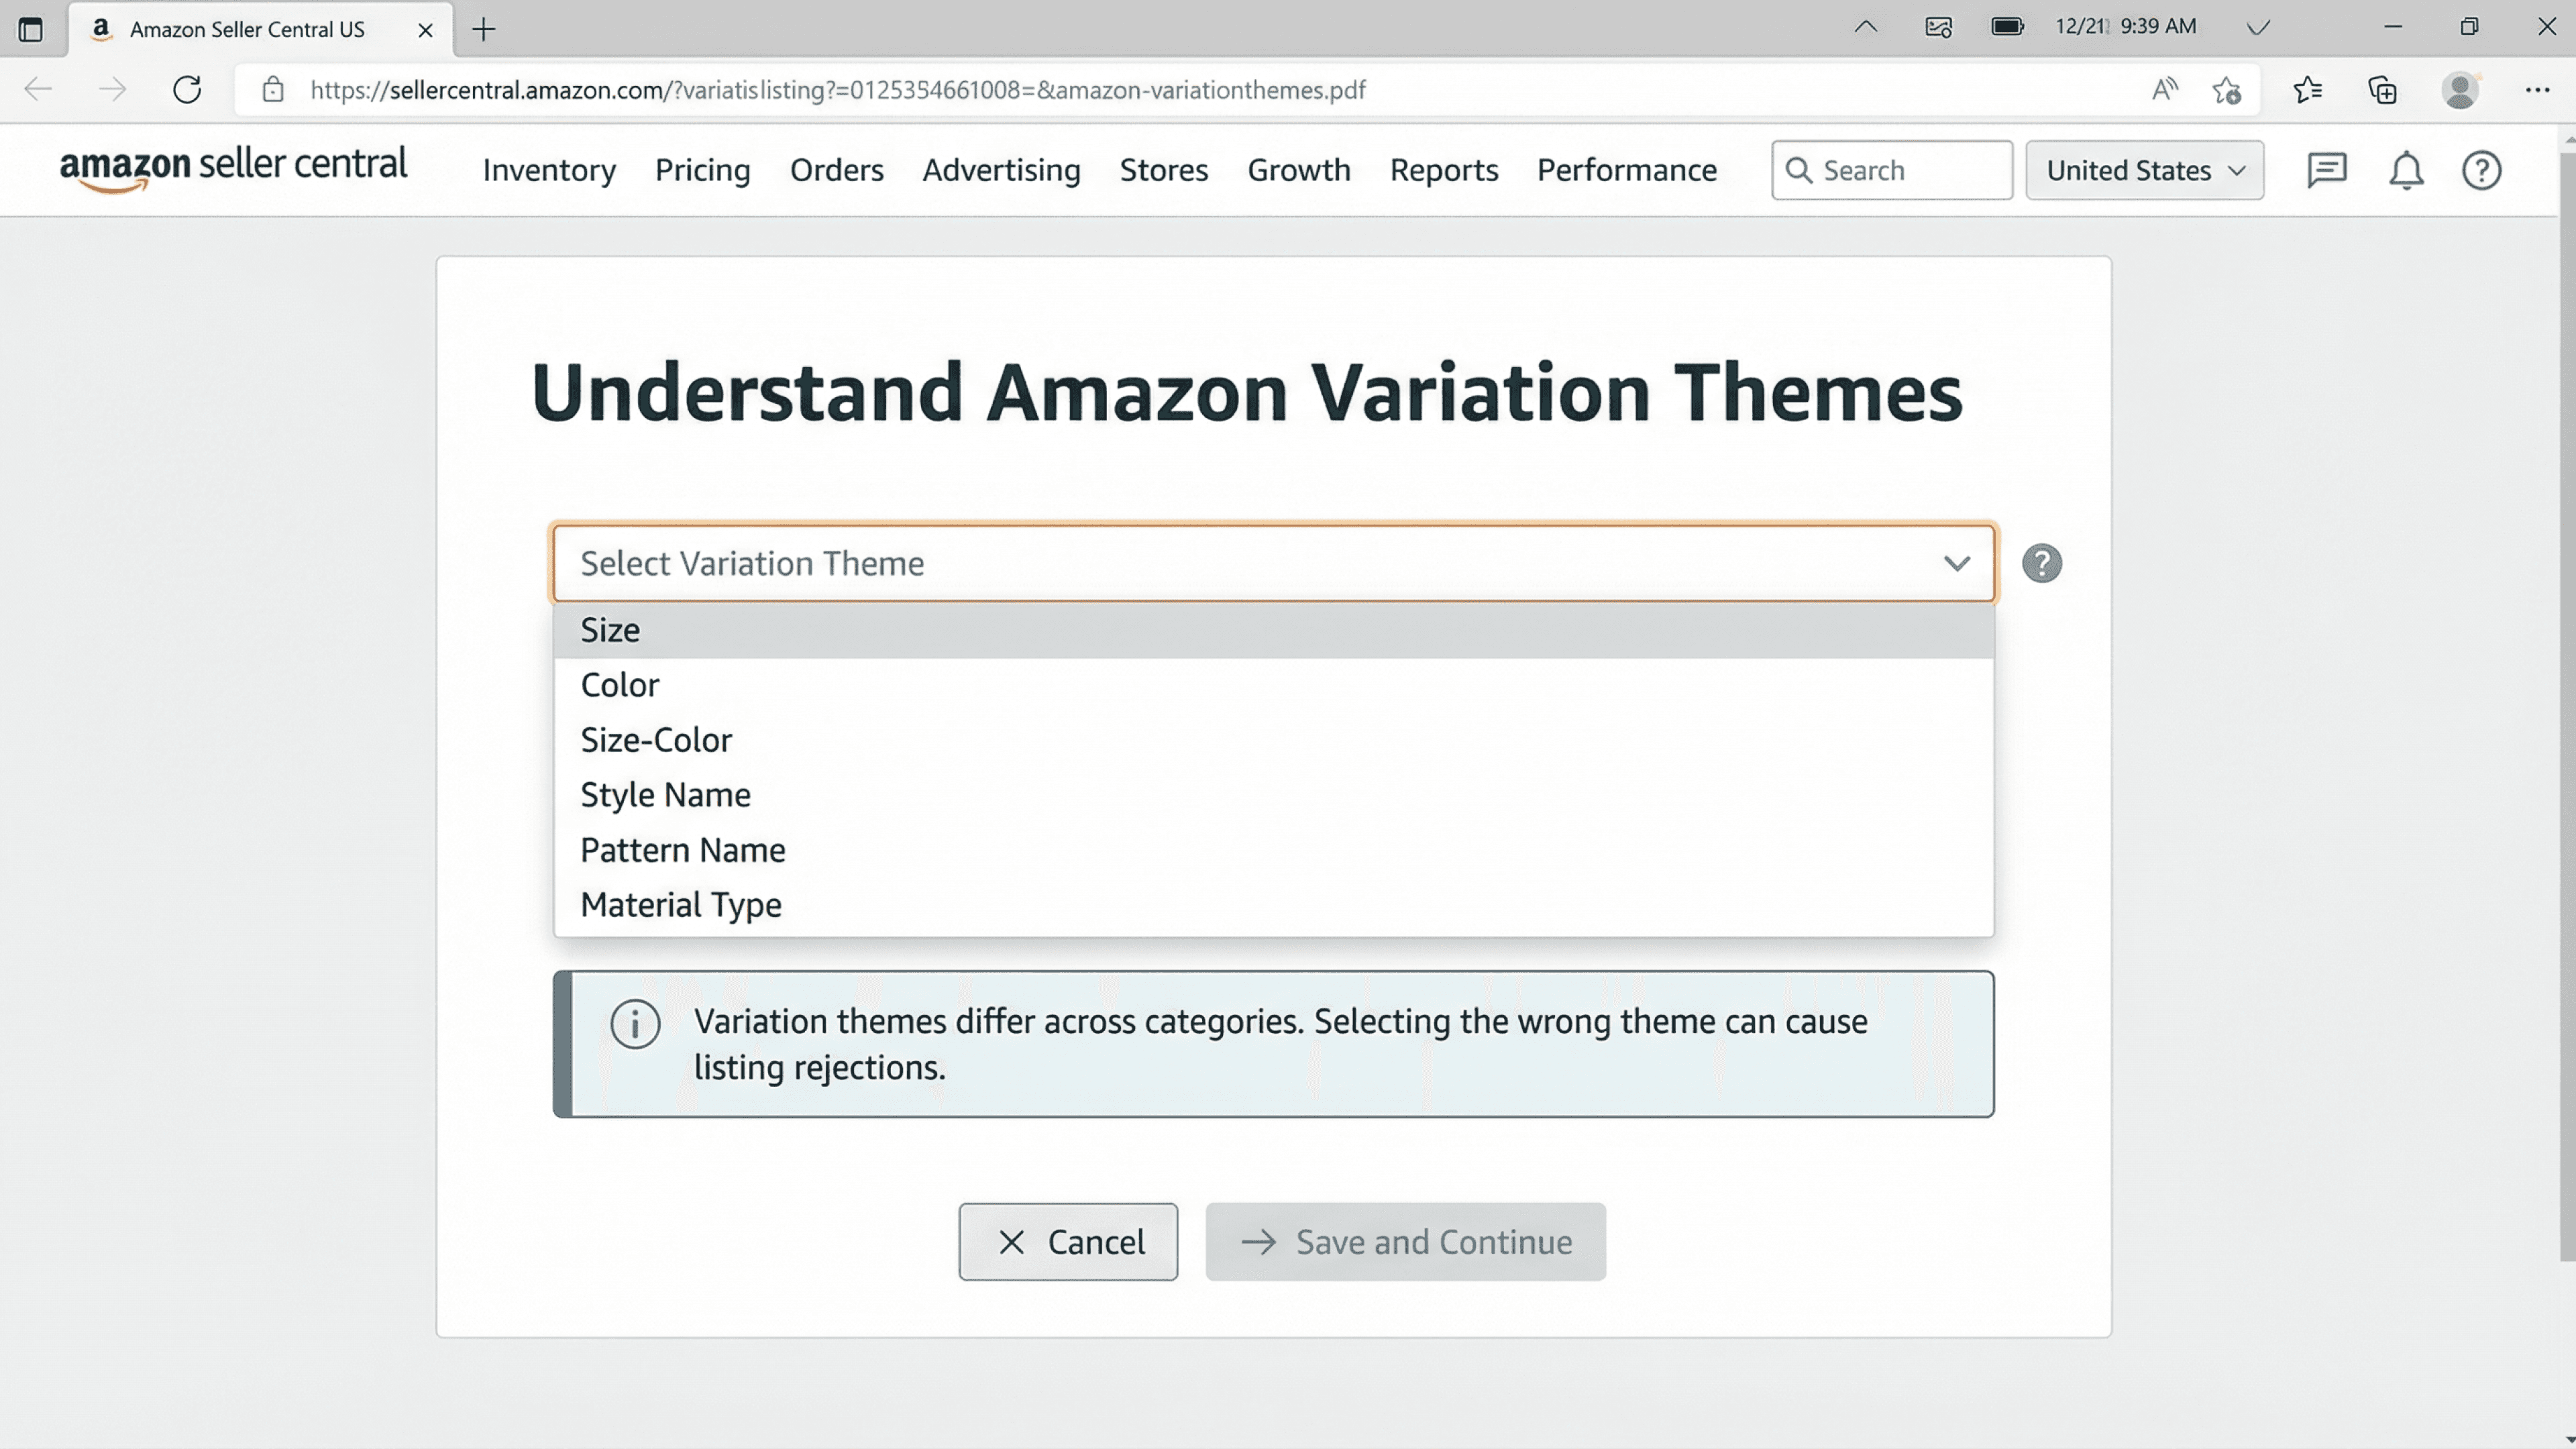Select Material Type variation option
The width and height of the screenshot is (2576, 1449).
pos(681,905)
